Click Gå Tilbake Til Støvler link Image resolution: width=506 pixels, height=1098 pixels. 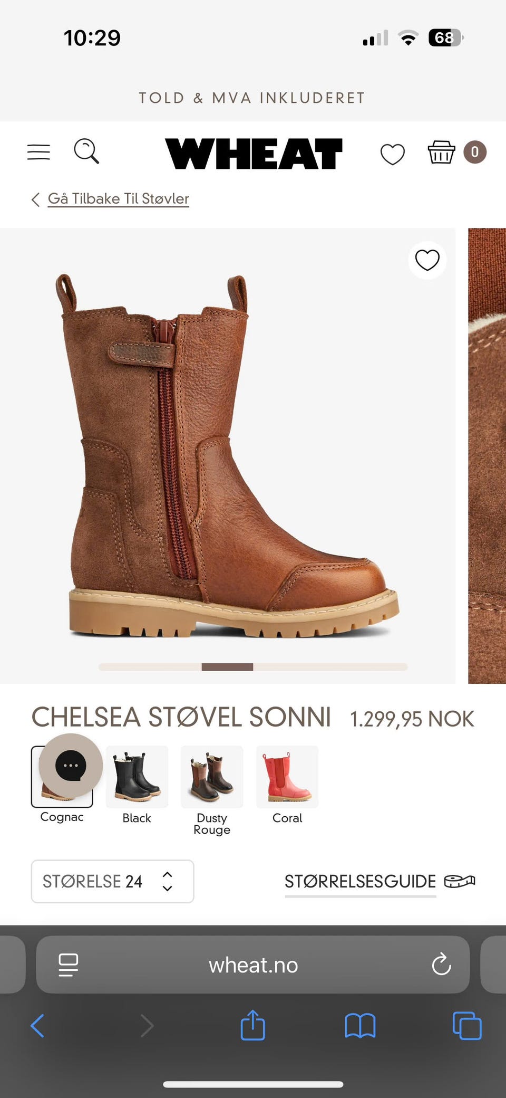(x=118, y=199)
